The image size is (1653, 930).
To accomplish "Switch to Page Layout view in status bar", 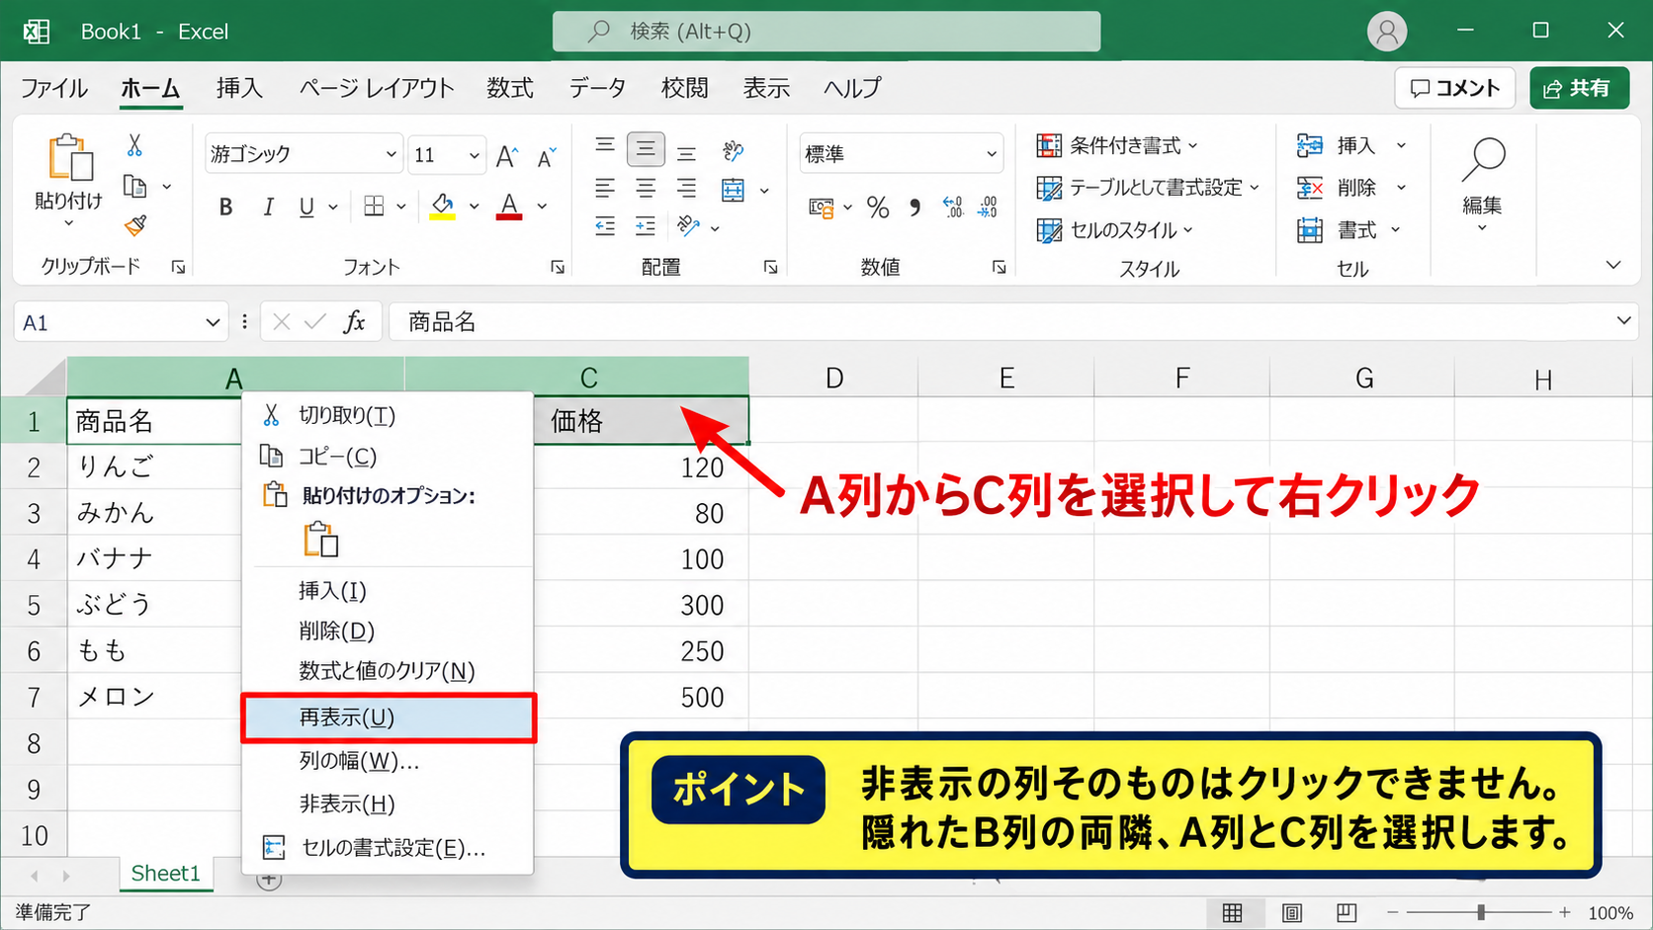I will 1291,912.
